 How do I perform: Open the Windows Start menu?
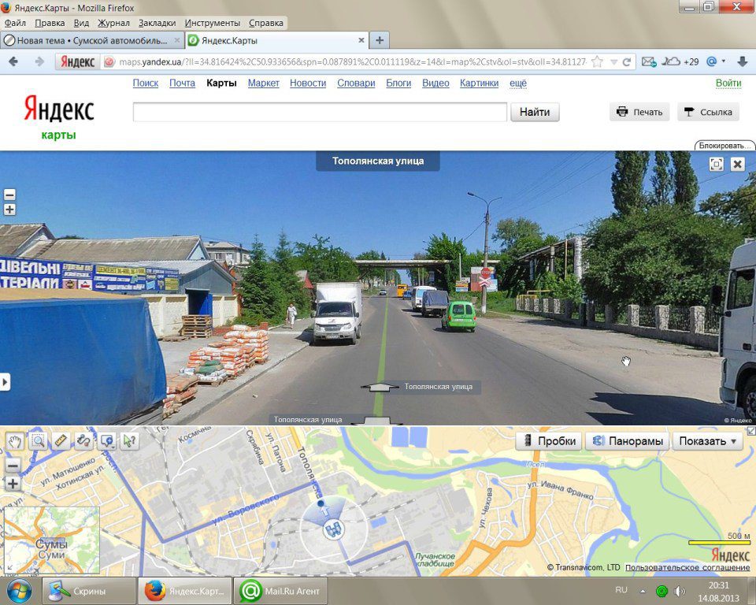click(x=18, y=591)
